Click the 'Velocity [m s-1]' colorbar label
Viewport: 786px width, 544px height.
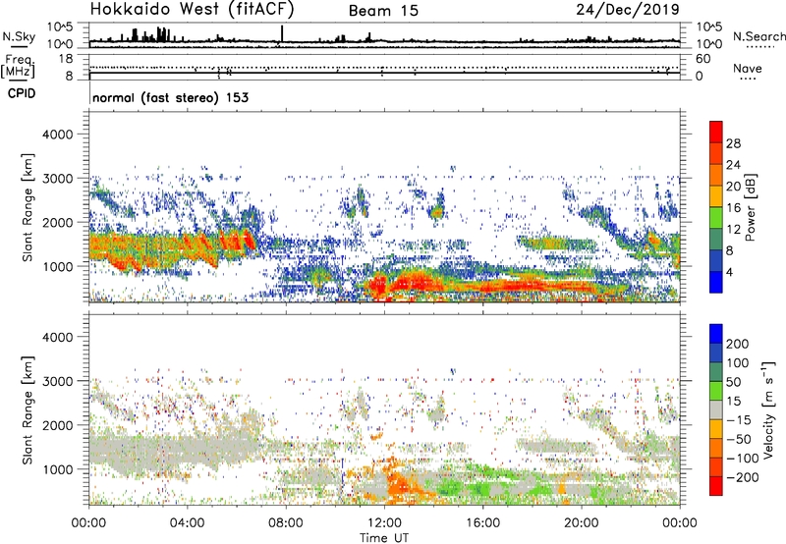point(768,409)
